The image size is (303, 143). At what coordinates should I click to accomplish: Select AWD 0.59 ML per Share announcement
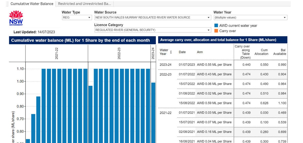[x=214, y=103]
